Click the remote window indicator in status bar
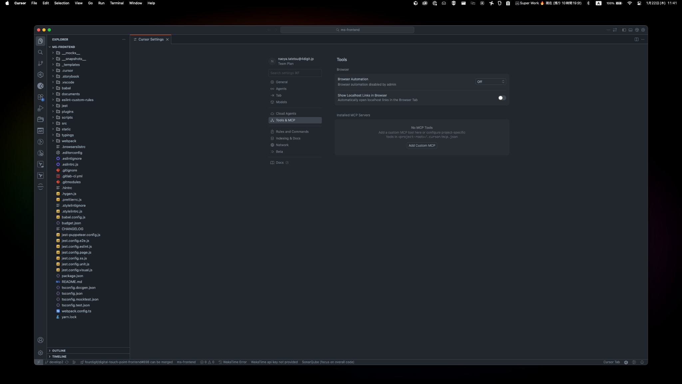Image resolution: width=682 pixels, height=384 pixels. (x=39, y=362)
